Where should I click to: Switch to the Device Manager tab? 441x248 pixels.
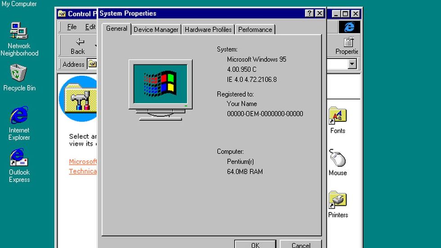(156, 30)
